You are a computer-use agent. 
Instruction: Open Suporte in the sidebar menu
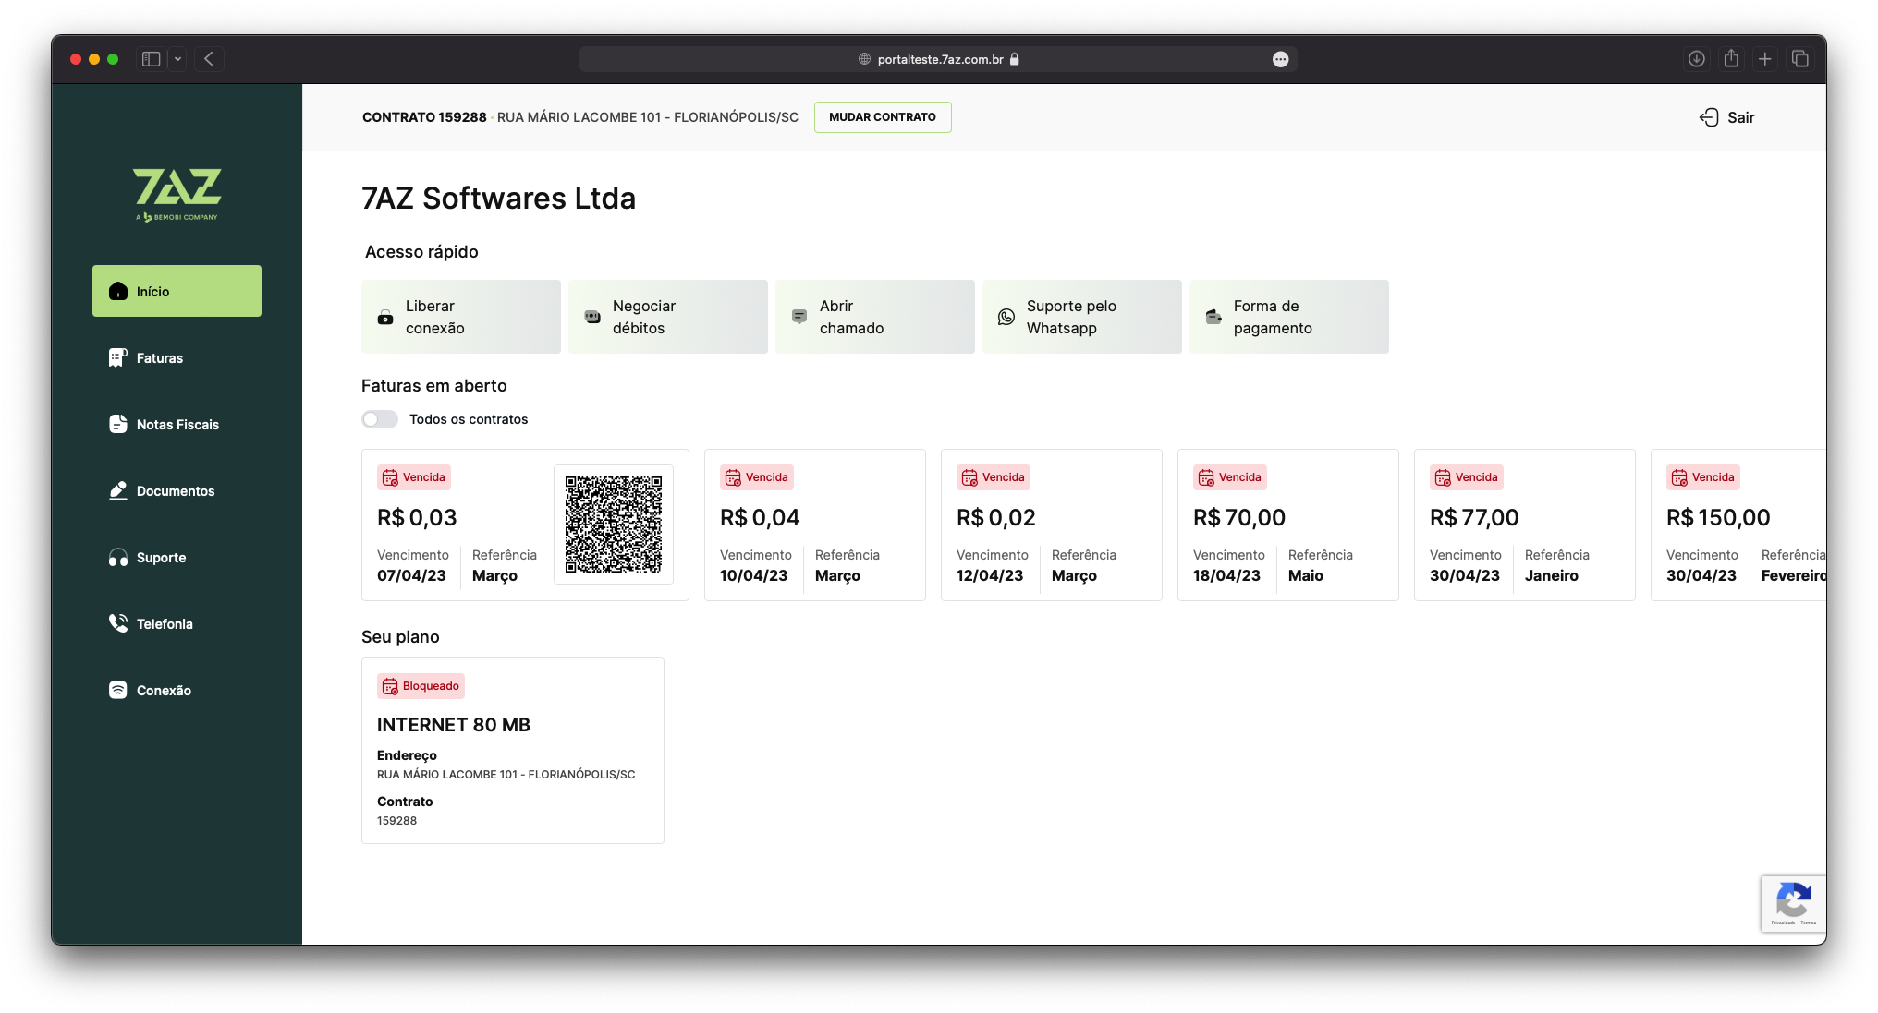click(x=177, y=557)
